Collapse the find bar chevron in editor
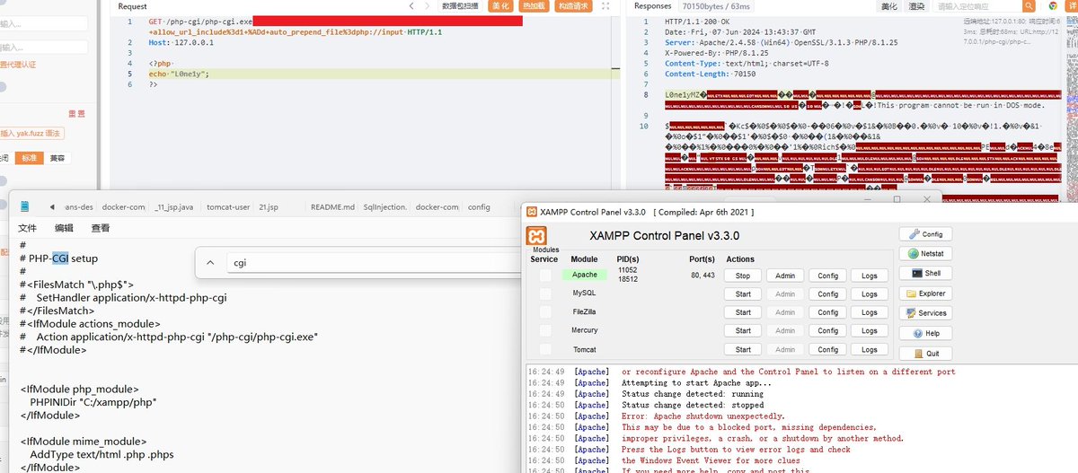1078x473 pixels. pyautogui.click(x=209, y=263)
